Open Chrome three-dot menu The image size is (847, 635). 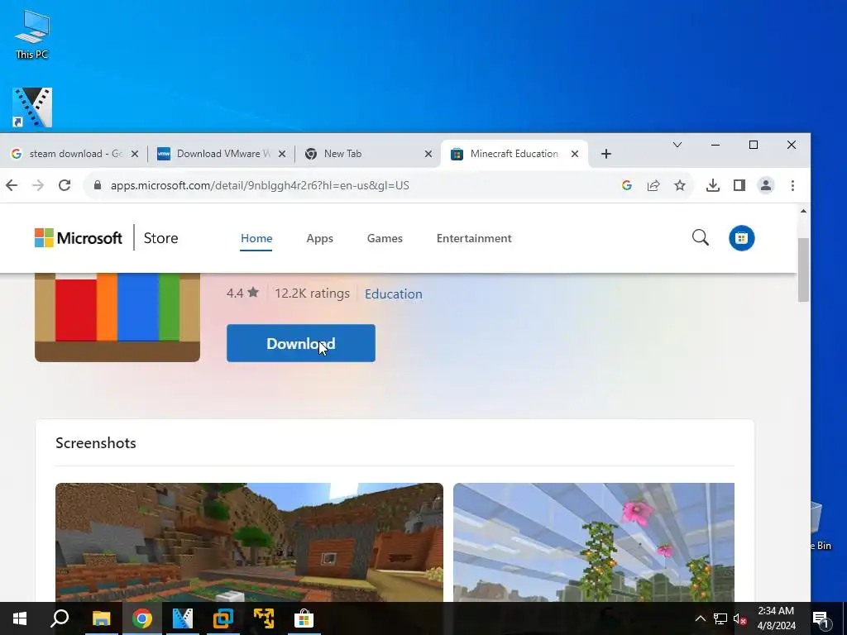(792, 185)
